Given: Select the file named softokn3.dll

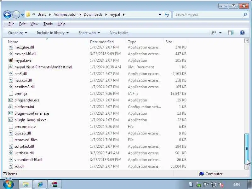Looking at the screenshot, I should pos(24,146).
